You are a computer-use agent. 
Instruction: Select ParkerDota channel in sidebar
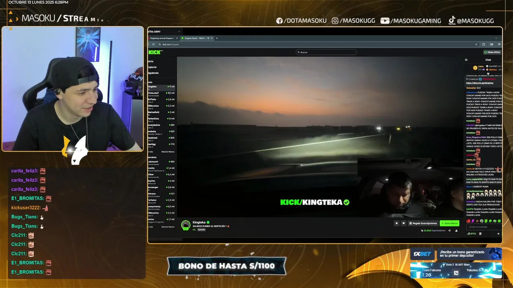[162, 119]
